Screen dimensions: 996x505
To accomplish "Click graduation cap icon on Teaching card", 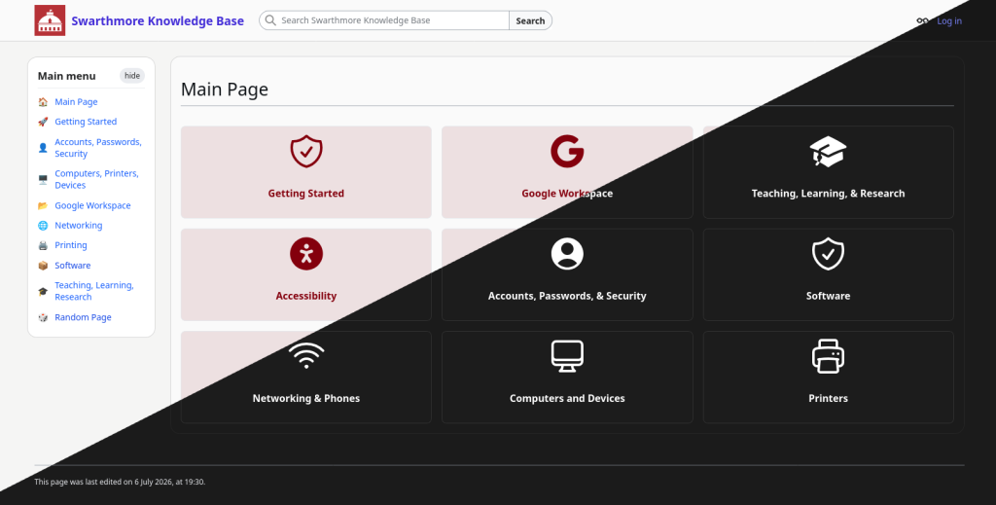I will pos(829,151).
